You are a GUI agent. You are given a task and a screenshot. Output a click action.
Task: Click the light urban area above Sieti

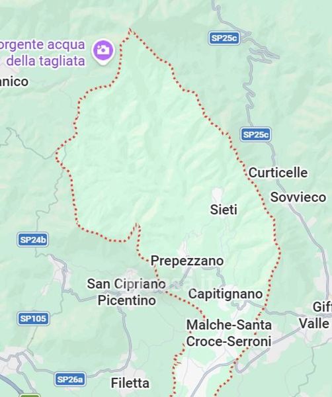[x=218, y=195]
